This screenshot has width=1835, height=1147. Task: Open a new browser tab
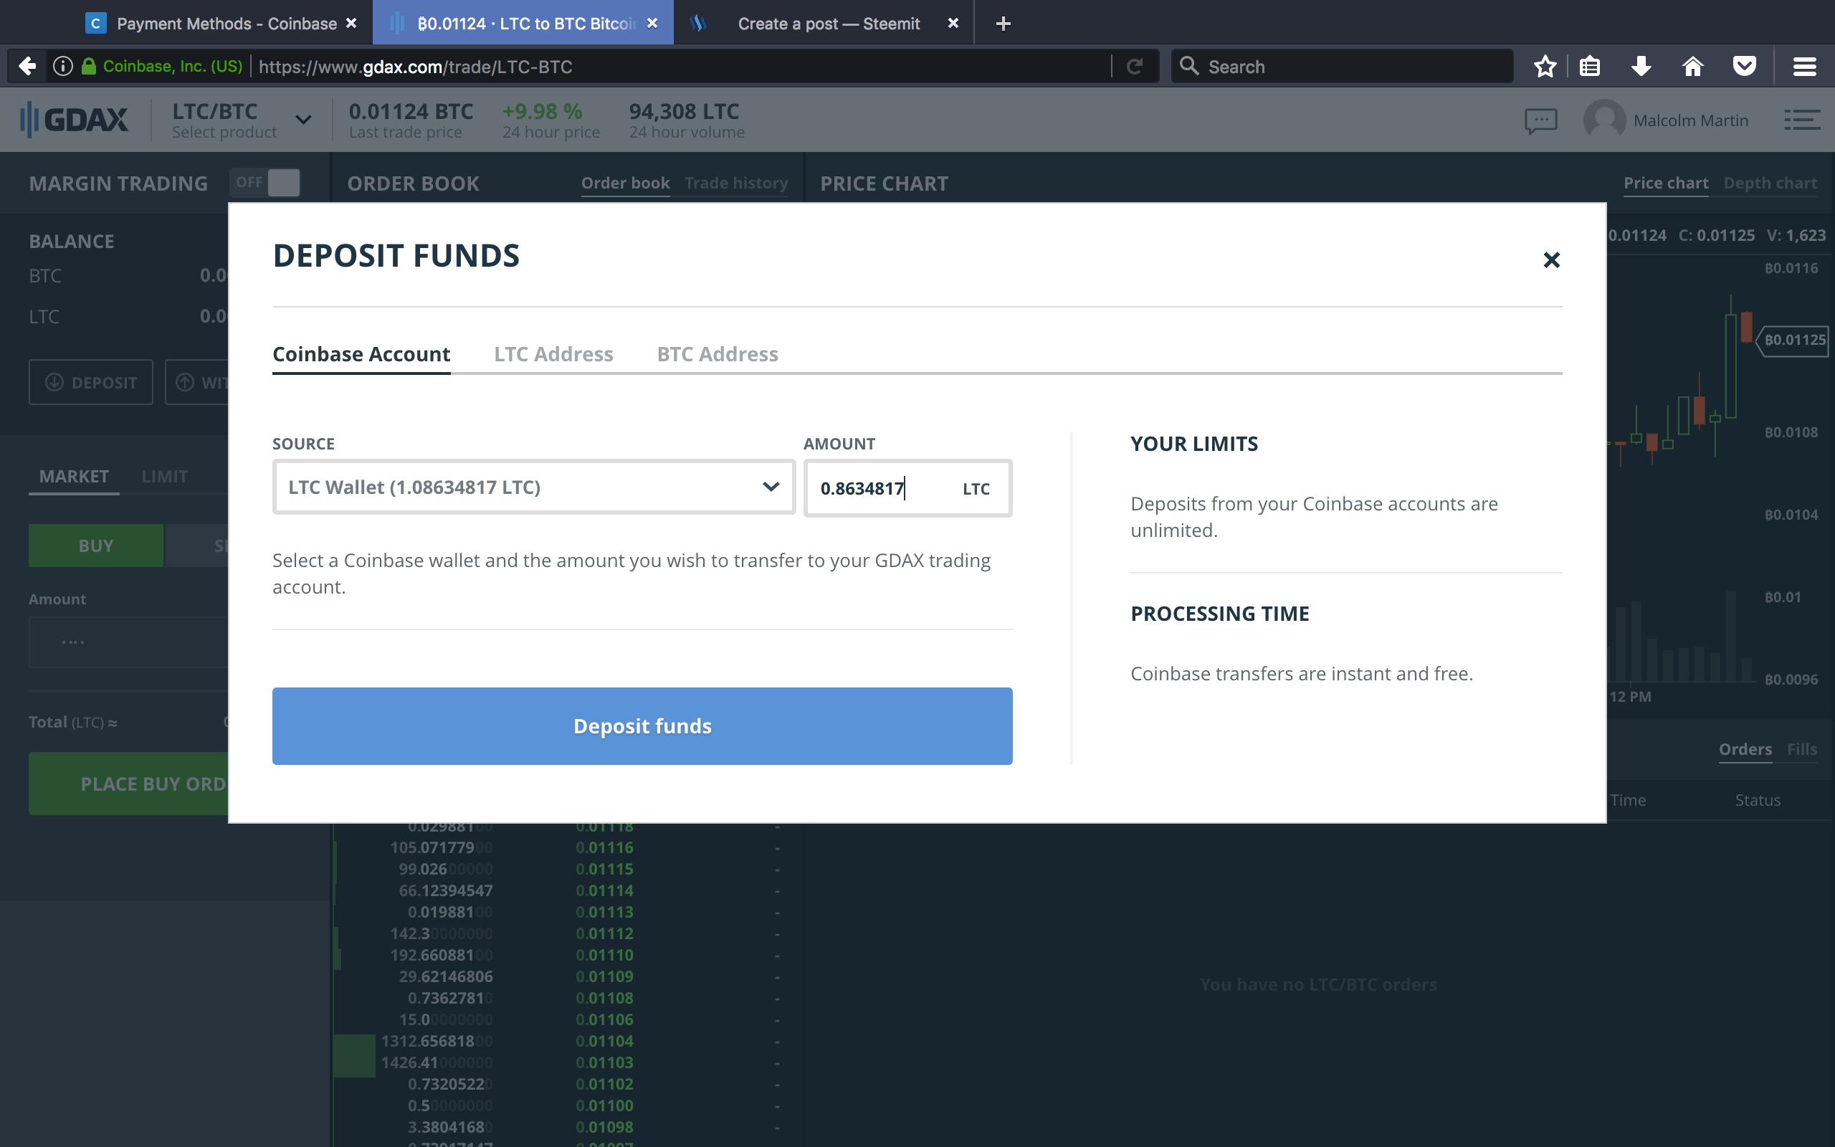1002,24
